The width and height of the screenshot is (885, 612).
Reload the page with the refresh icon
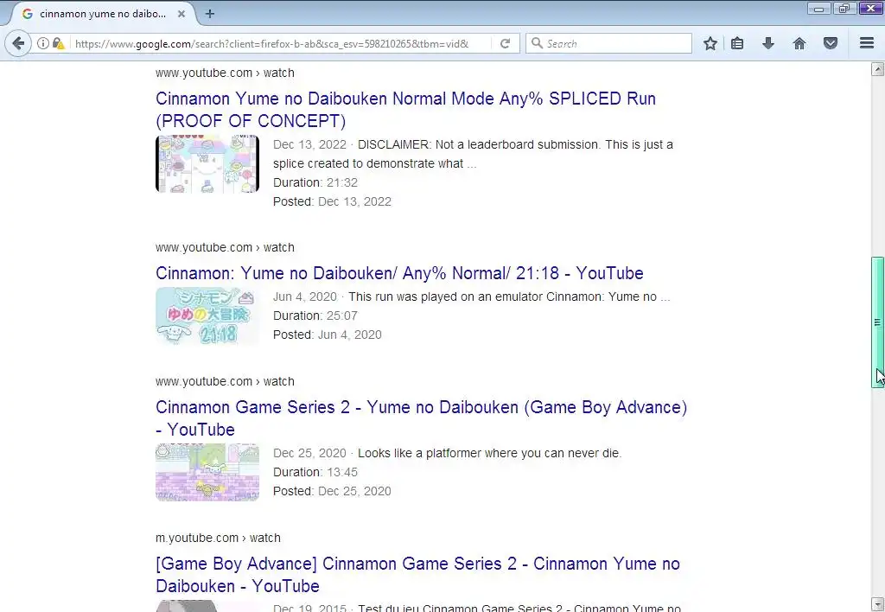point(505,43)
